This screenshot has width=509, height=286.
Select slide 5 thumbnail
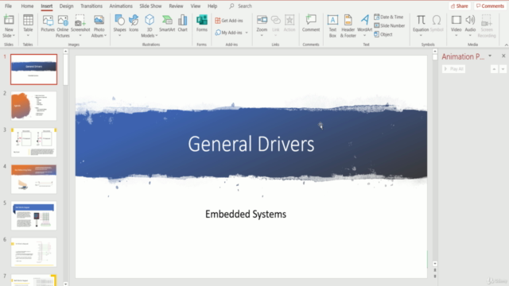33,215
